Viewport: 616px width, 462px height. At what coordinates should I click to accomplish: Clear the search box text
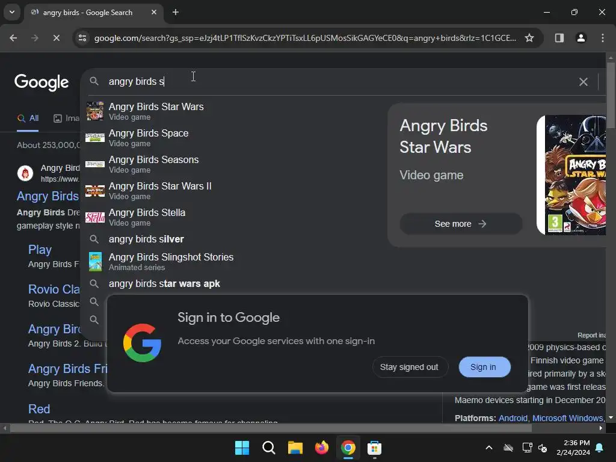[x=584, y=82]
